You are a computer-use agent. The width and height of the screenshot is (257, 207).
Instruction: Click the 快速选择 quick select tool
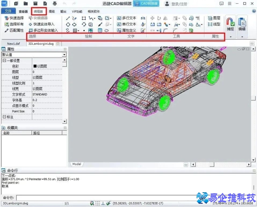[14, 18]
